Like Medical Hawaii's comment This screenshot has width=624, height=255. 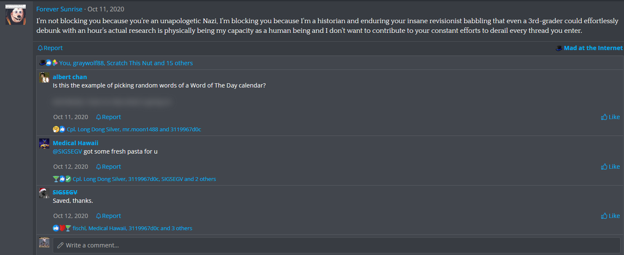pos(611,167)
